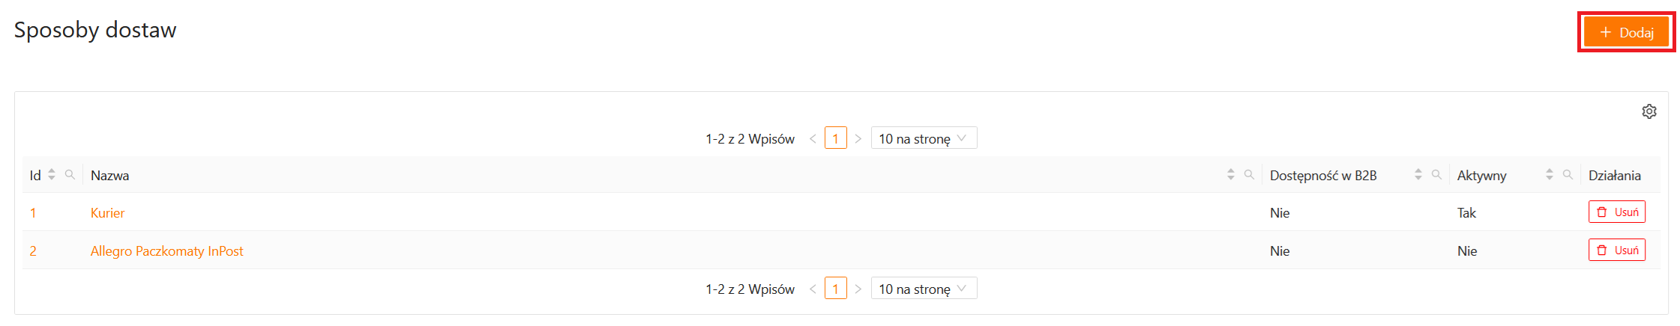Viewport: 1680px width, 326px height.
Task: Open search for Dostępność w B2B column
Action: 1436,174
